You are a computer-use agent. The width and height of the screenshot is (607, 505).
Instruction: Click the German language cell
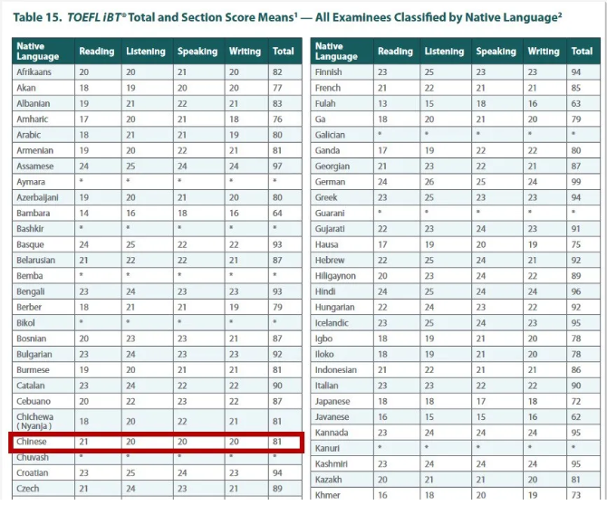pyautogui.click(x=342, y=182)
